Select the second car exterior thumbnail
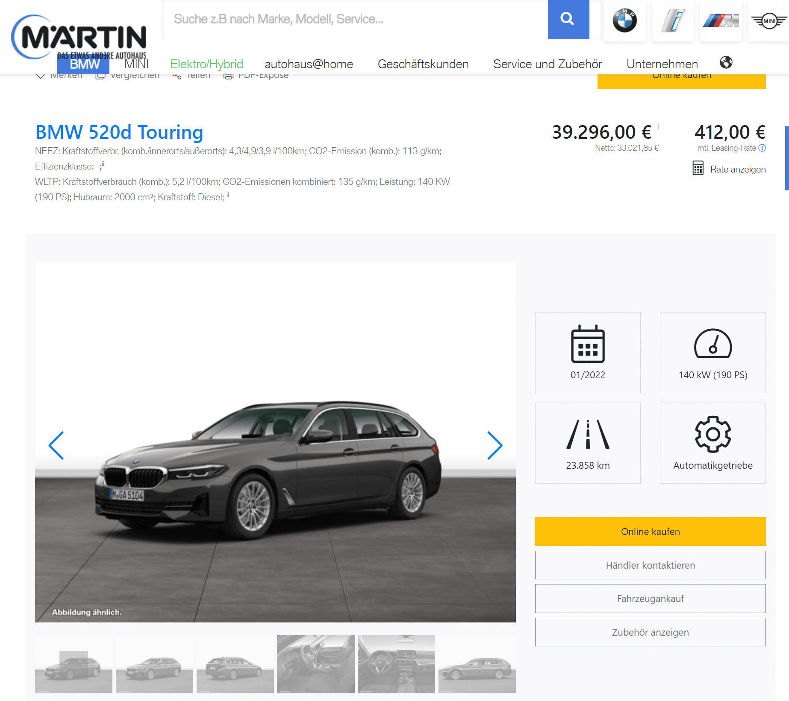The width and height of the screenshot is (789, 701). pos(154,664)
